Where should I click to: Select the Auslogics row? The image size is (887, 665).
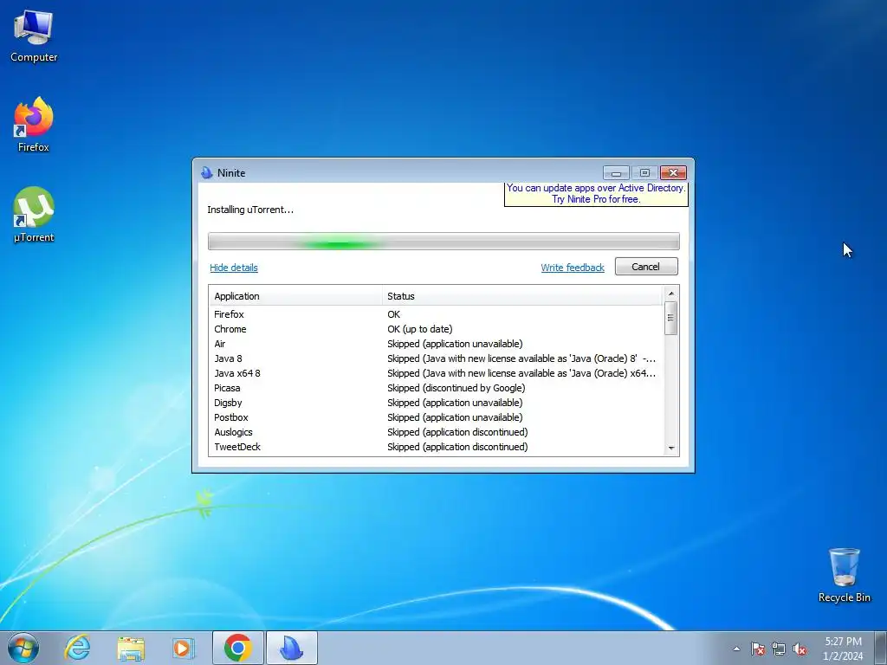tap(436, 432)
